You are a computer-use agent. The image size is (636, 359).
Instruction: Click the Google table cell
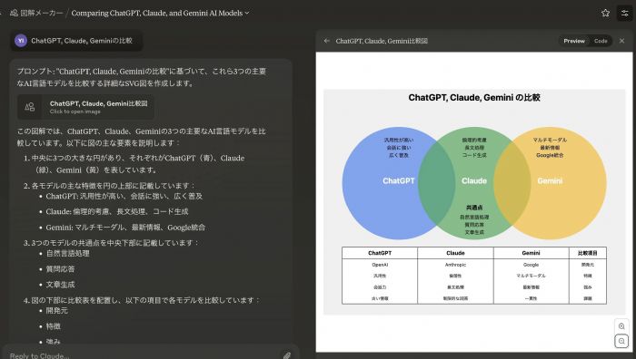click(x=531, y=265)
